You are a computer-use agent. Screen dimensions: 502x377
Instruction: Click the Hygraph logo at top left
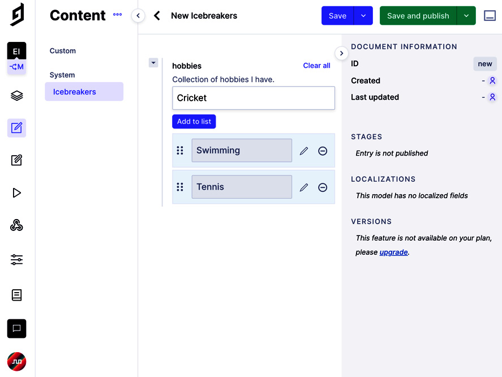16,15
